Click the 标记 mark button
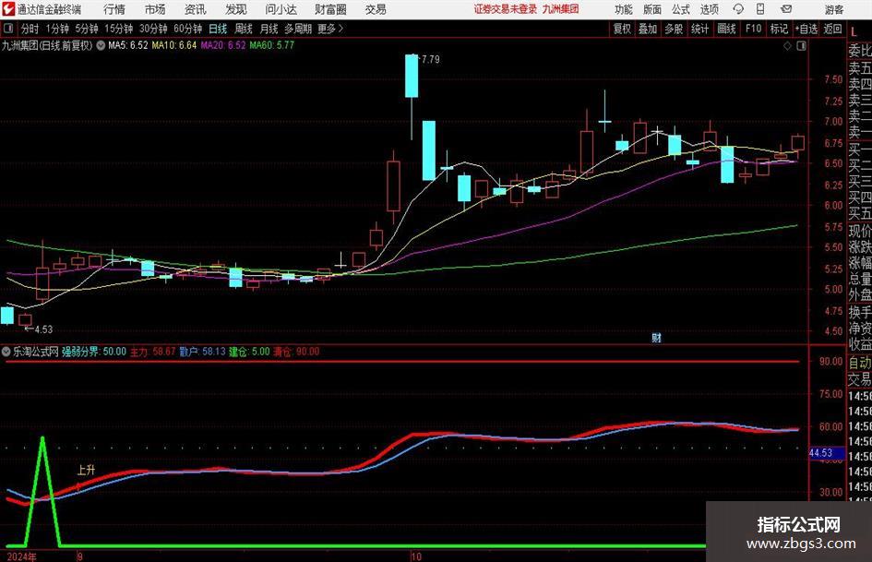Viewport: 872px width, 562px height. click(779, 29)
